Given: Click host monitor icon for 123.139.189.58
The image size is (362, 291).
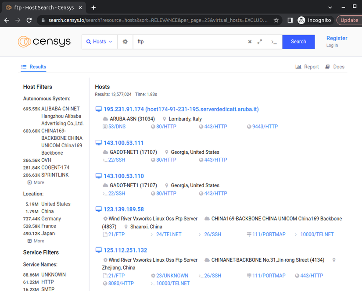Looking at the screenshot, I should [x=99, y=209].
